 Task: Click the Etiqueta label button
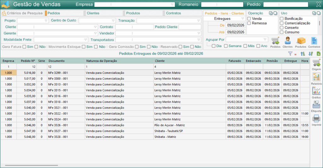[x=316, y=106]
